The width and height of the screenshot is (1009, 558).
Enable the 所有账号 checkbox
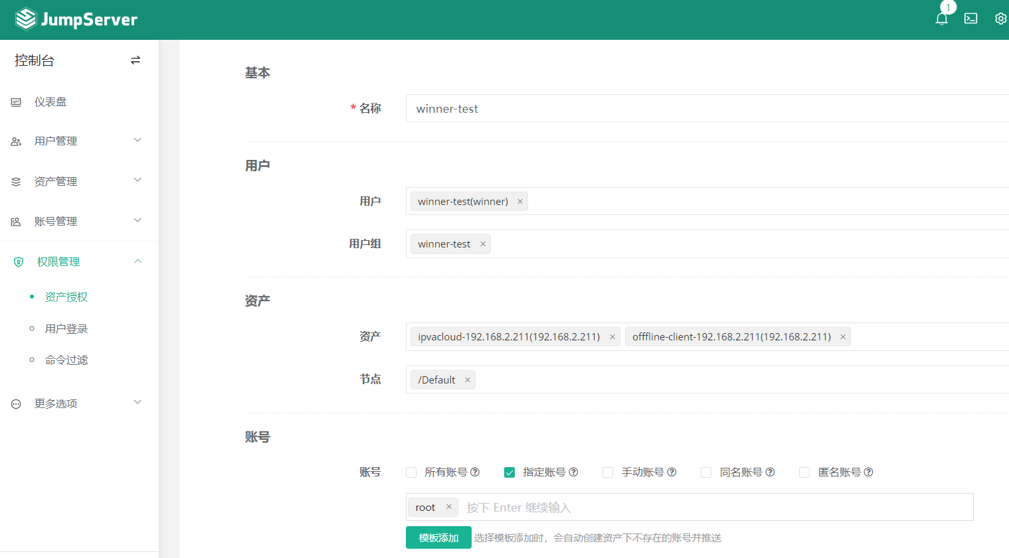[x=411, y=472]
